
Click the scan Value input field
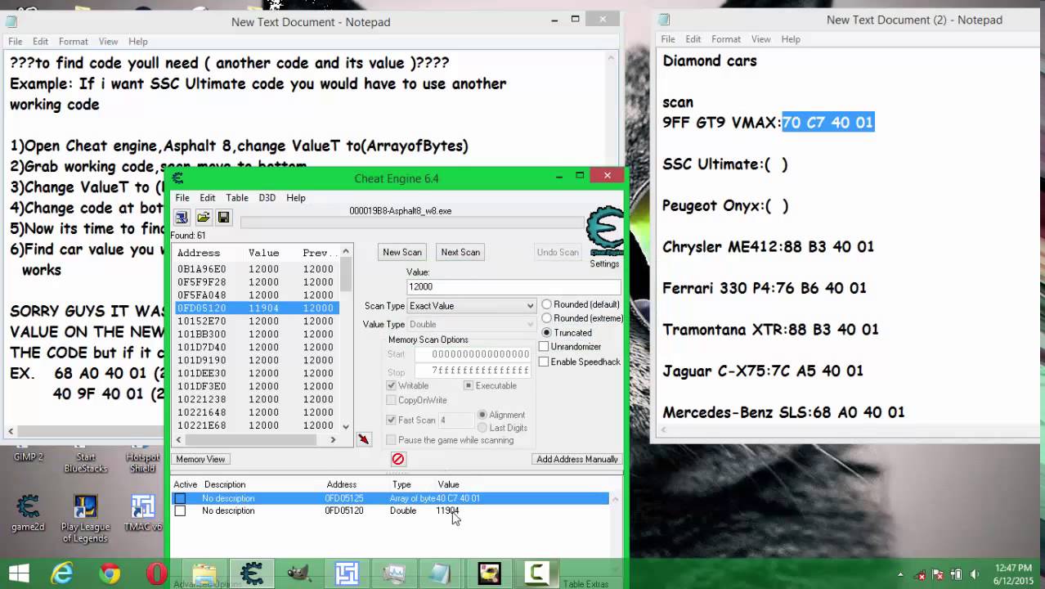(514, 287)
